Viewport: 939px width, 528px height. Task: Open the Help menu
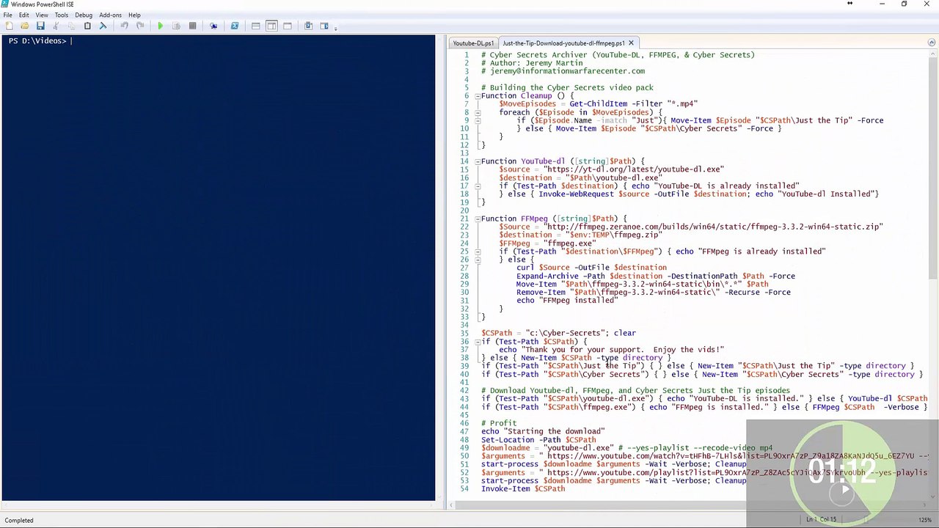[x=134, y=15]
